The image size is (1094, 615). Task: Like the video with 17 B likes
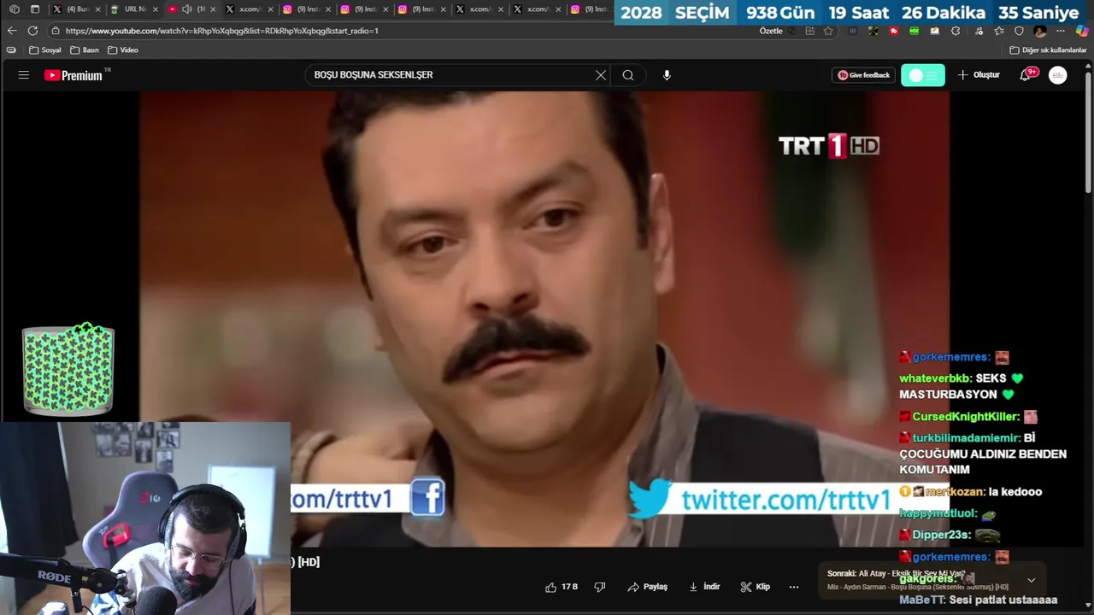(x=562, y=587)
